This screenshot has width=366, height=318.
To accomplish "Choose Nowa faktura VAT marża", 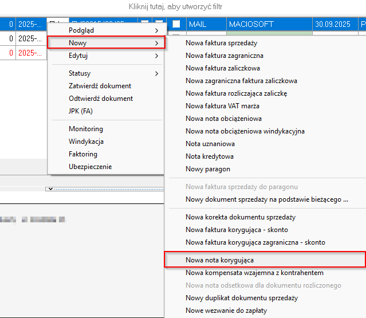I will [222, 106].
